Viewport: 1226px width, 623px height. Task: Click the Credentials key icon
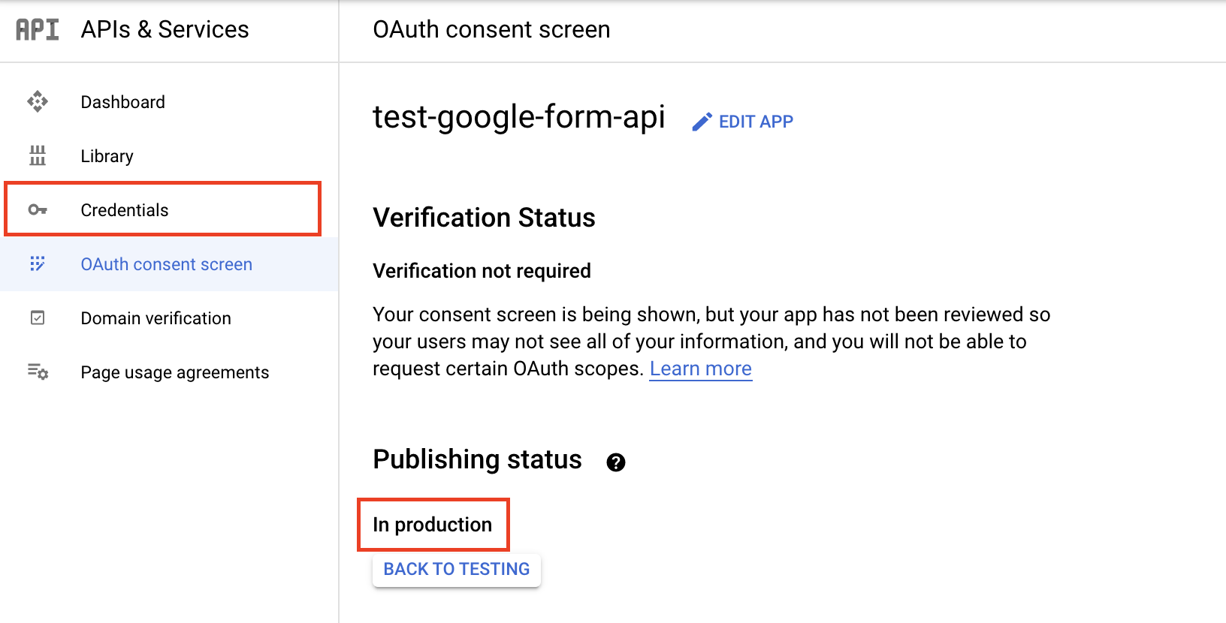[x=38, y=209]
